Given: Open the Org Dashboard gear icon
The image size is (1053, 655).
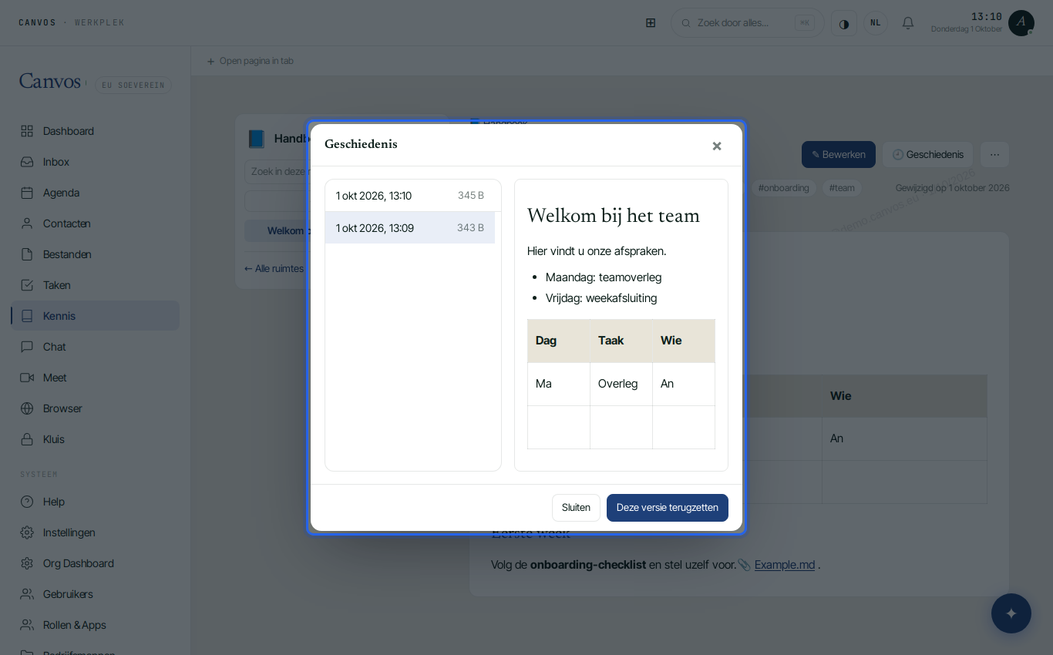Looking at the screenshot, I should click(x=27, y=563).
